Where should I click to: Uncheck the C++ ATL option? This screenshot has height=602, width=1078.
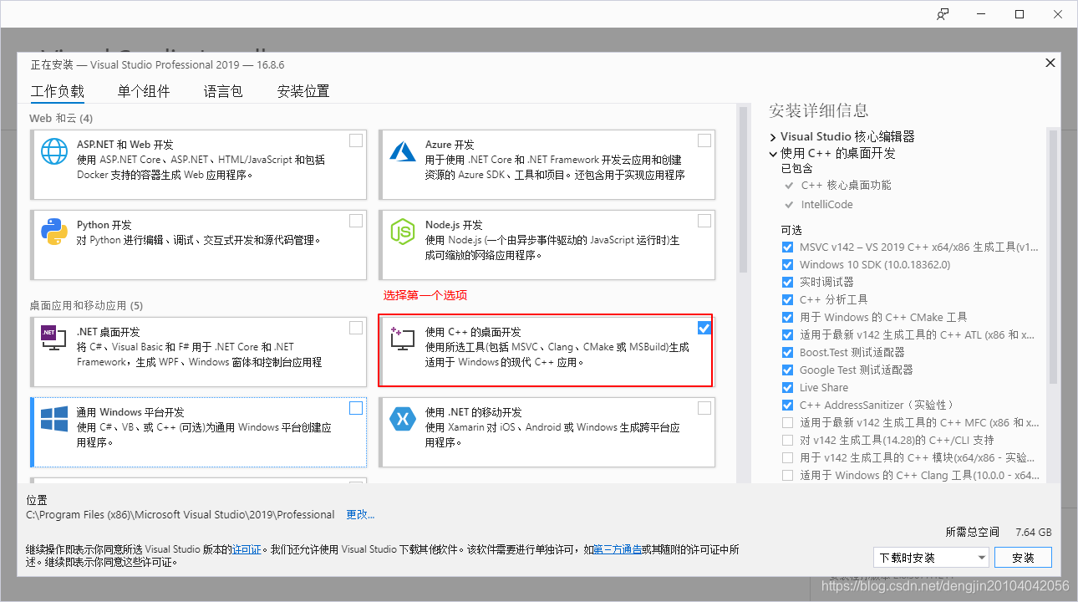pos(787,334)
